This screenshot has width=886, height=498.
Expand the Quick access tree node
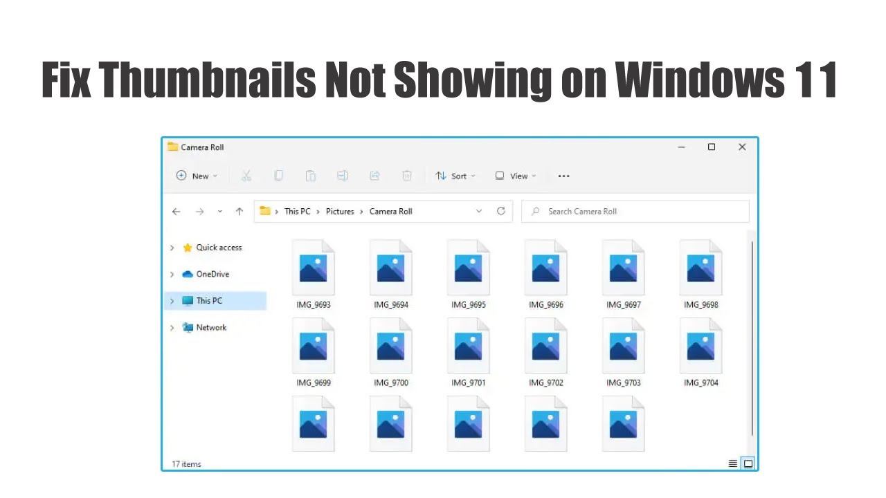tap(172, 248)
